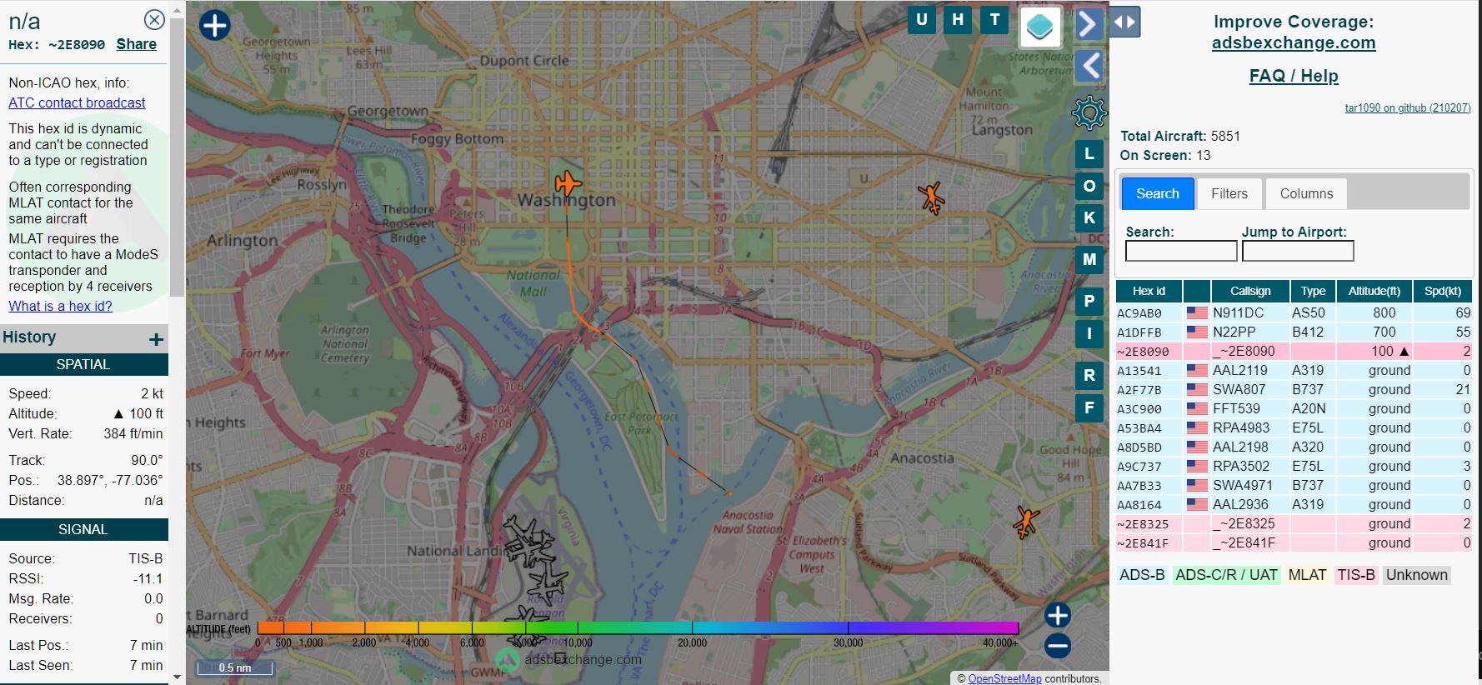The width and height of the screenshot is (1482, 685).
Task: Select the SWA807 callsign row
Action: [x=1294, y=390]
